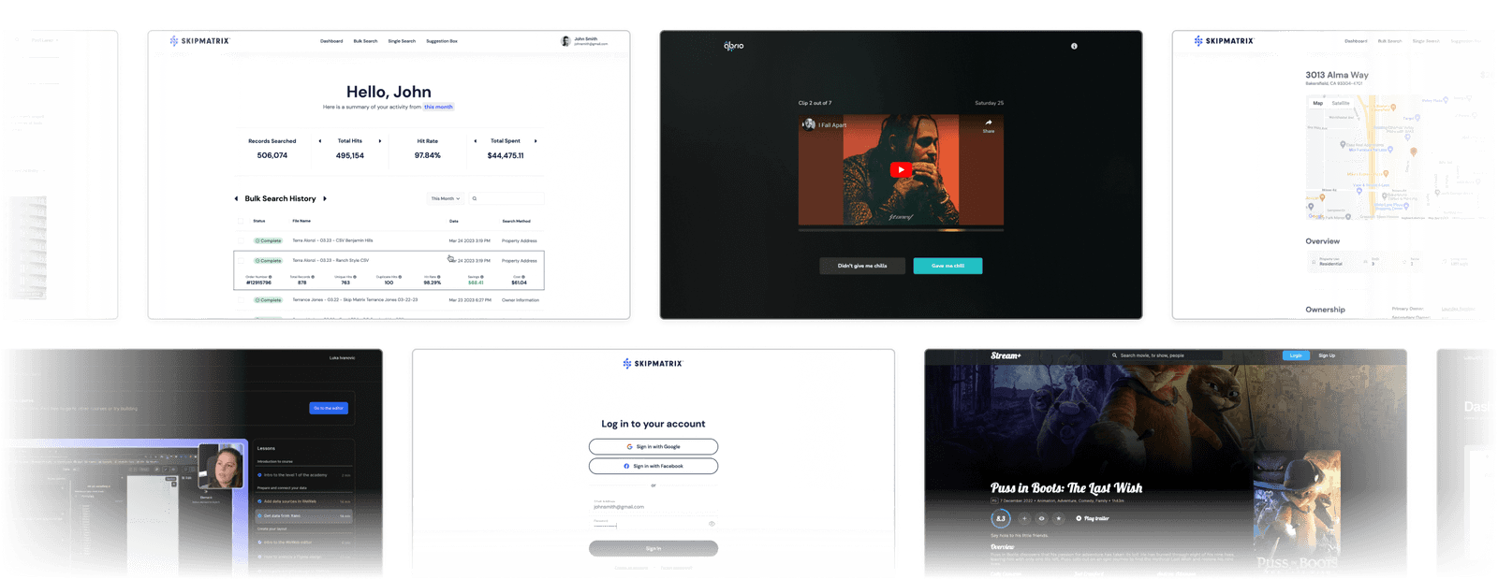The height and width of the screenshot is (579, 1498).
Task: Click the progress bar below the video clip
Action: pyautogui.click(x=901, y=229)
